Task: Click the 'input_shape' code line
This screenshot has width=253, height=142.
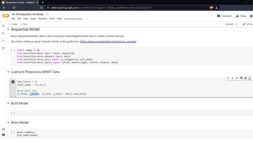Action: (x=31, y=85)
